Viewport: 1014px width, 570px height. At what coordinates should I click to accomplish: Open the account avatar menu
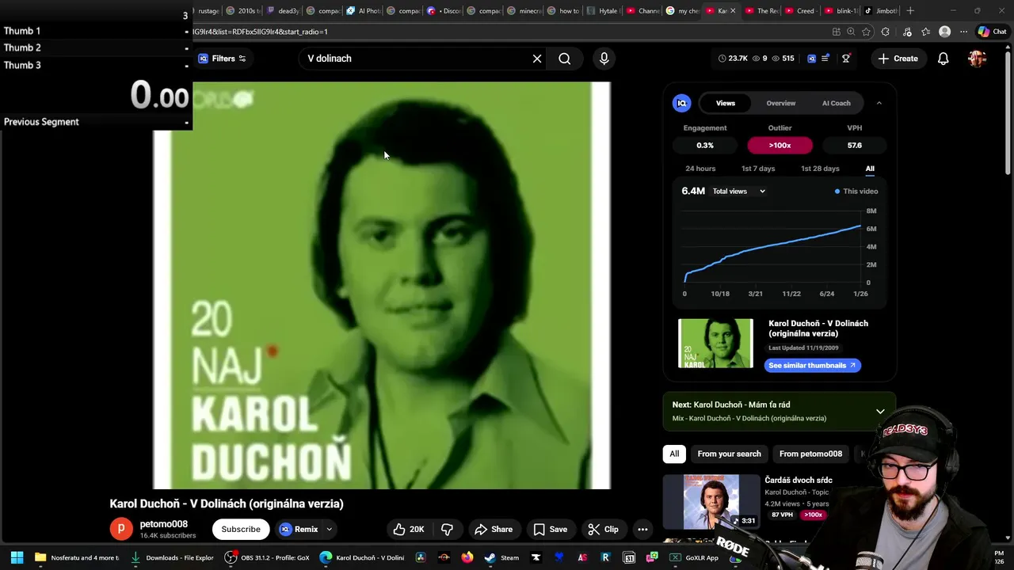[x=977, y=59]
